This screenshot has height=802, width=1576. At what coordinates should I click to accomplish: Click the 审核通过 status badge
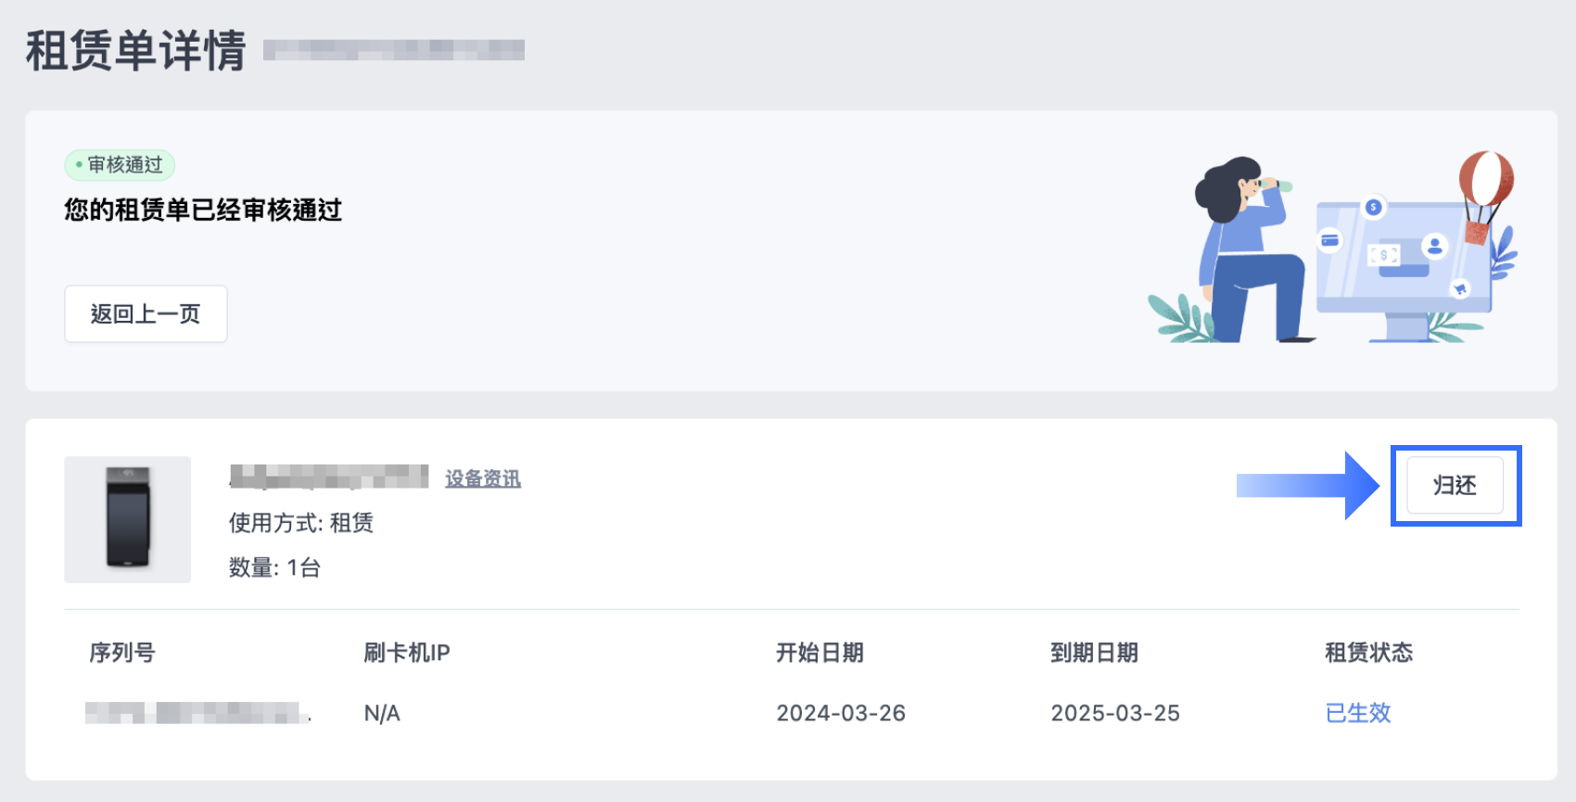(120, 165)
